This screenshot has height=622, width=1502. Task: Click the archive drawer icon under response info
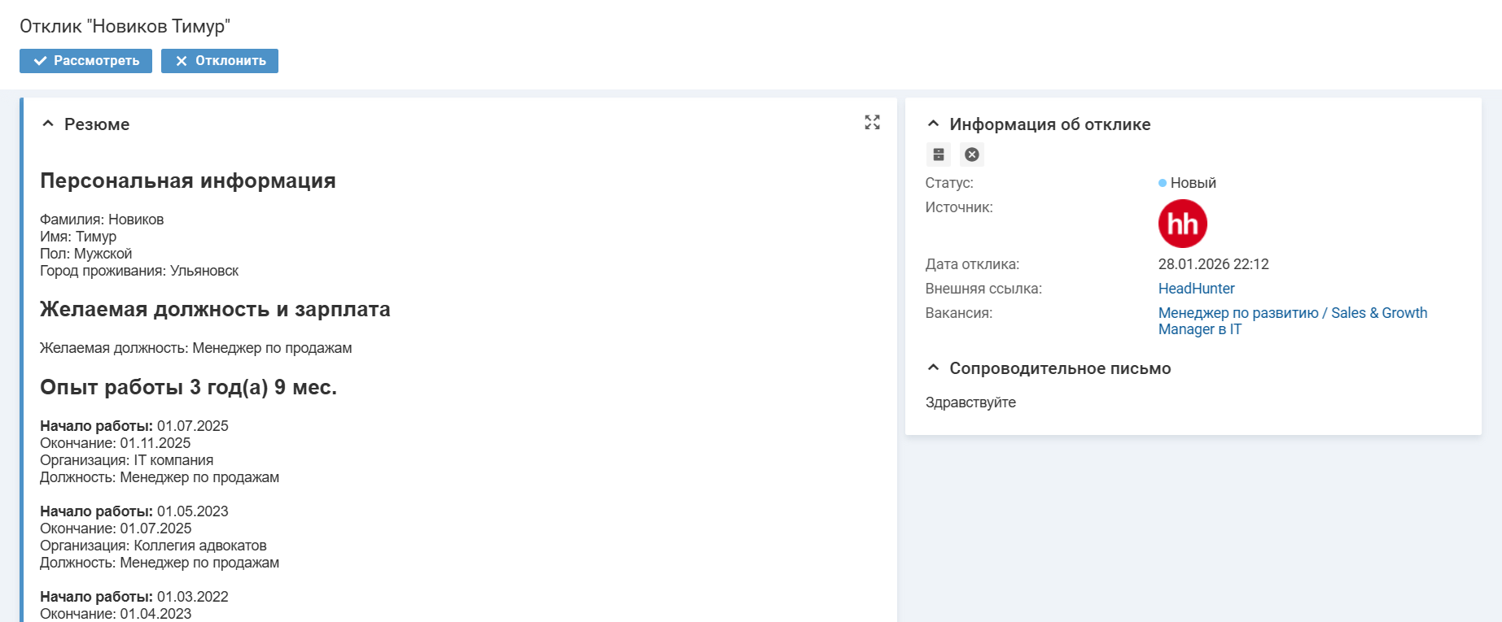click(939, 154)
